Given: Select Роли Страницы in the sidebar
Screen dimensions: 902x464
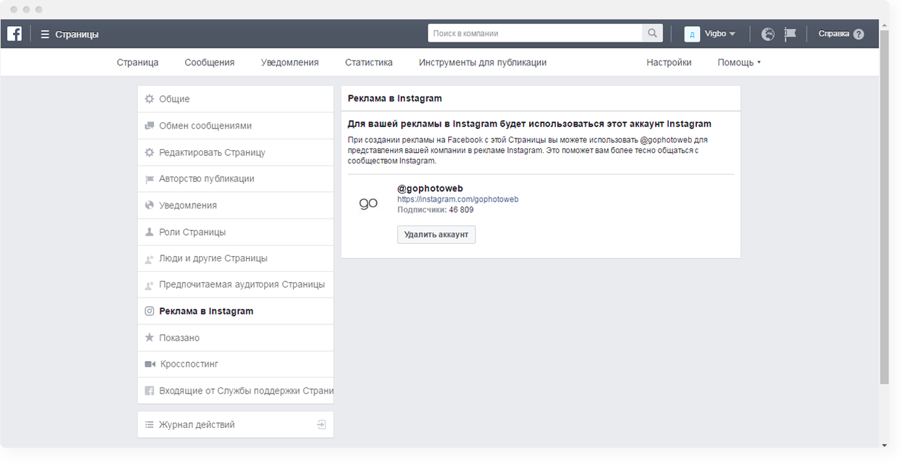Looking at the screenshot, I should pyautogui.click(x=192, y=232).
